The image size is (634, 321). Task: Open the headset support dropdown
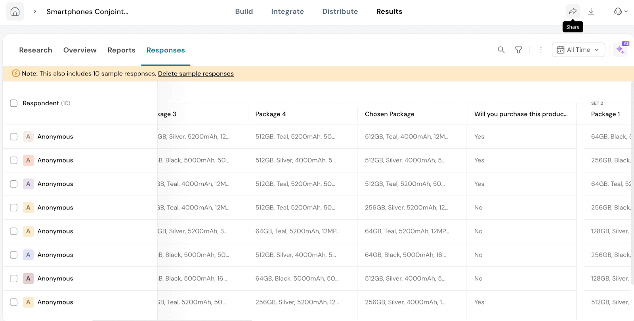[x=621, y=11]
